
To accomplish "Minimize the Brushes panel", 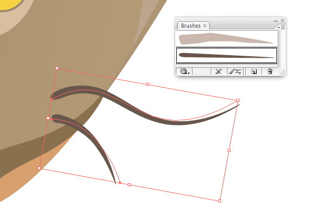I will (275, 21).
